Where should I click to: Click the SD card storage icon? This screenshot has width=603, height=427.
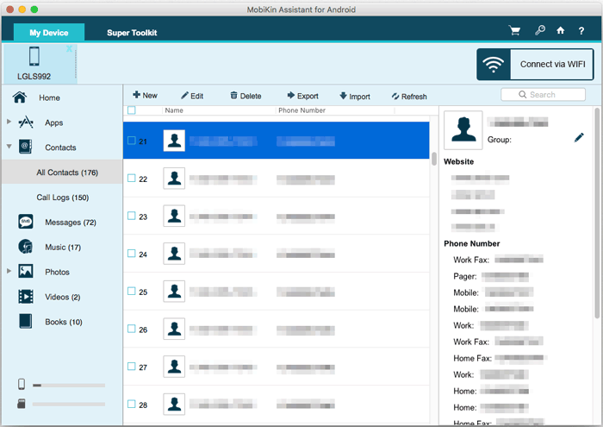pyautogui.click(x=22, y=404)
